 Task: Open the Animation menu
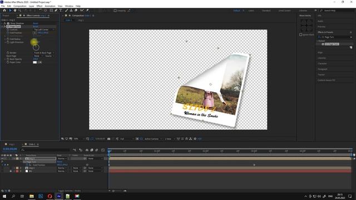click(x=50, y=6)
